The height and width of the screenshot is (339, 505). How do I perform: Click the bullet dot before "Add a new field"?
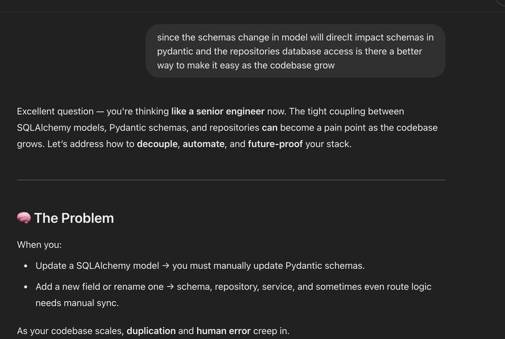[x=25, y=287]
